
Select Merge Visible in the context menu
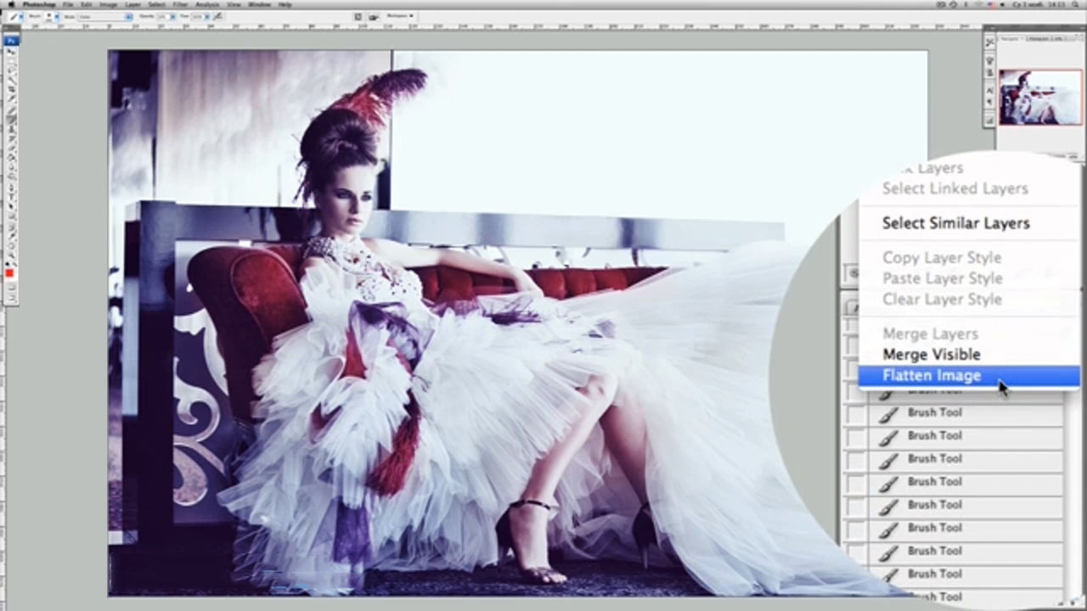pyautogui.click(x=931, y=355)
